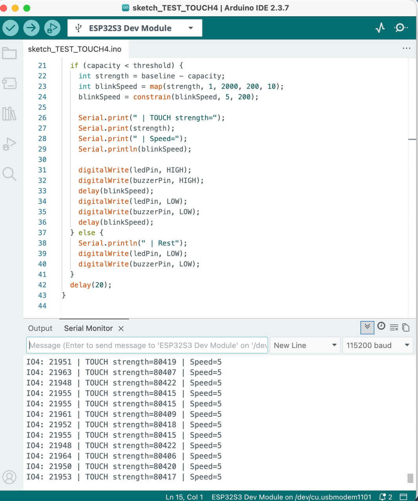Click serial output row IO4: 21961
This screenshot has height=501, width=418.
(124, 414)
